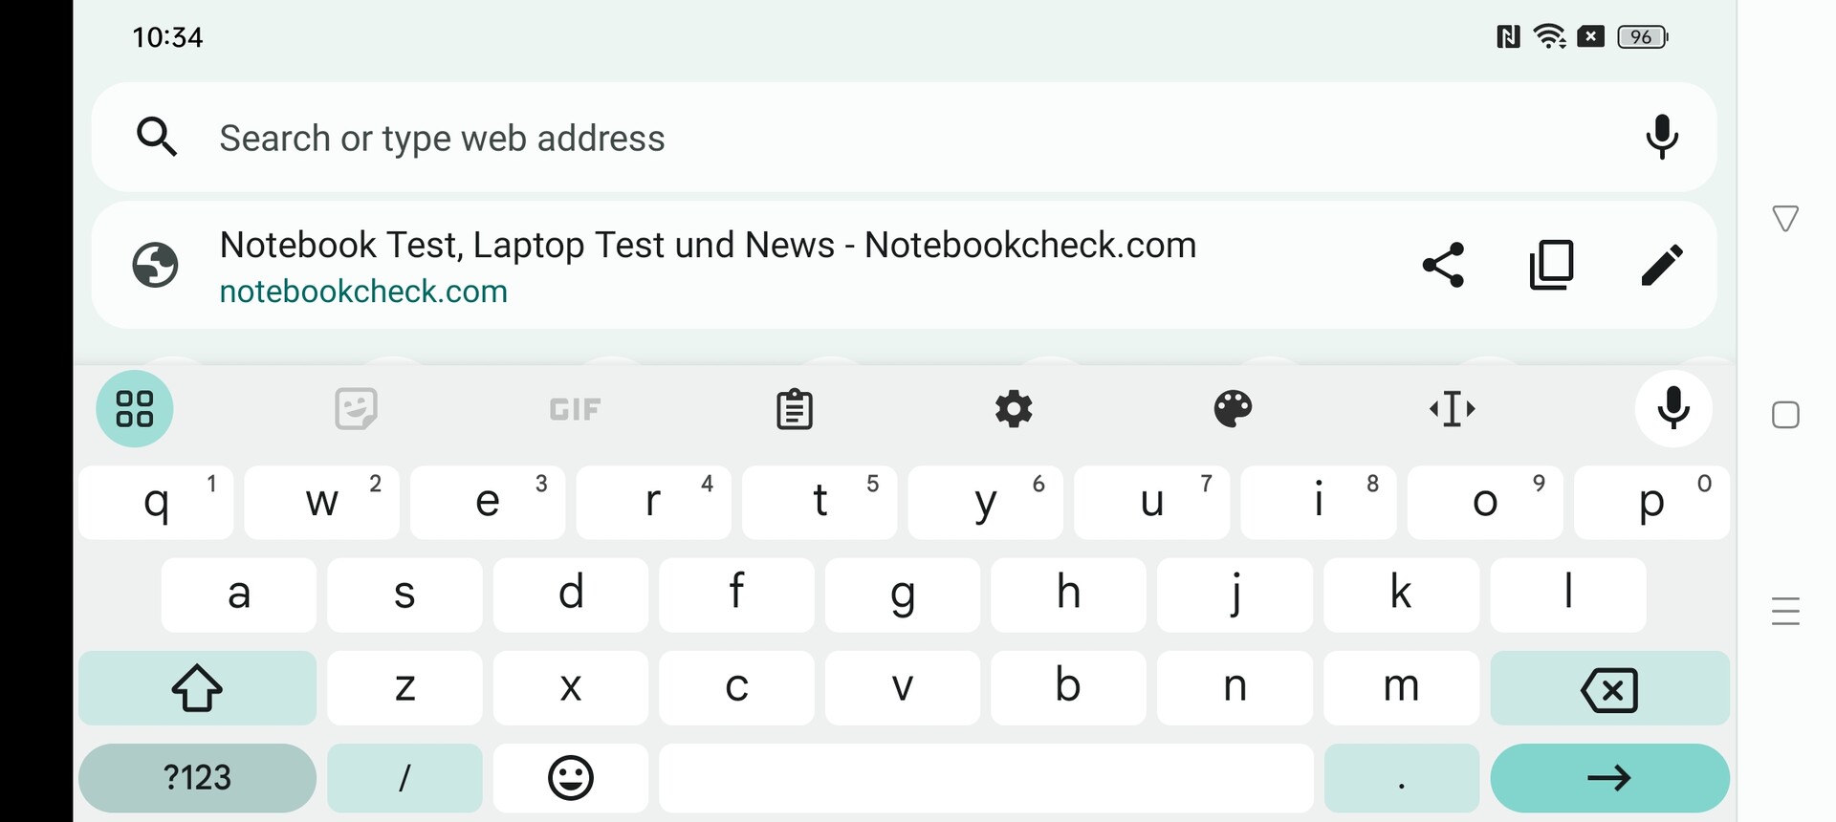
Task: Collapse the keyboard toolbar with grid button
Action: pos(135,409)
